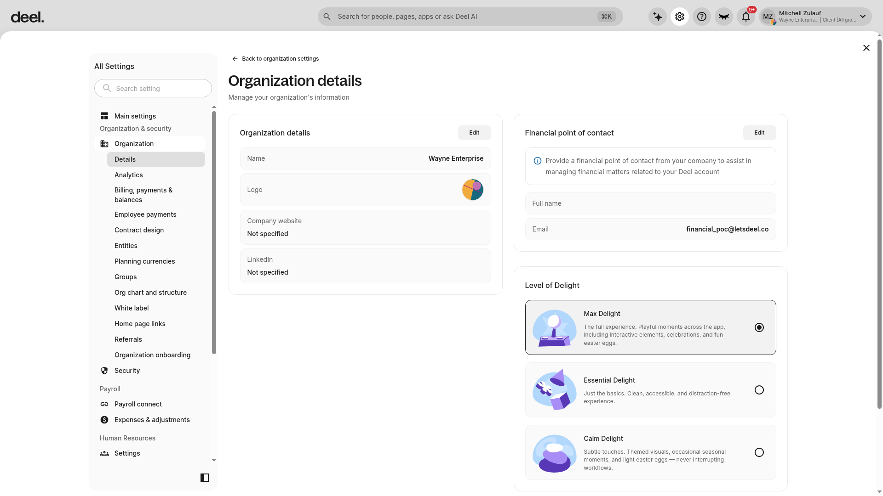Click the MZ profile avatar
This screenshot has height=496, width=883.
[768, 17]
